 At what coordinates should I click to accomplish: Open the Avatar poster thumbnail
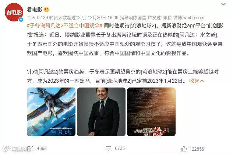click(51, 112)
